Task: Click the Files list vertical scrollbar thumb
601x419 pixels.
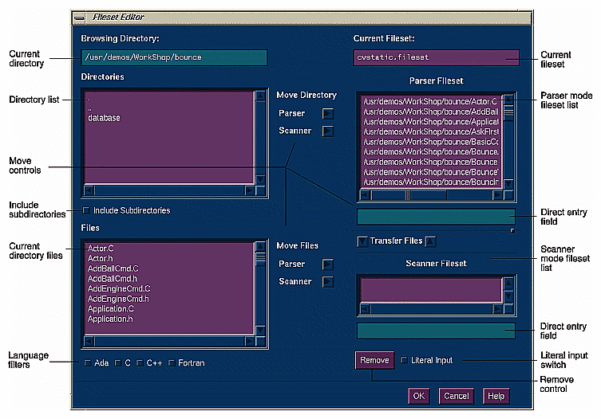Action: [260, 258]
